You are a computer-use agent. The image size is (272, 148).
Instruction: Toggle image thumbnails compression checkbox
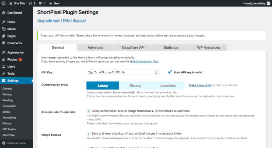pyautogui.click(x=89, y=111)
